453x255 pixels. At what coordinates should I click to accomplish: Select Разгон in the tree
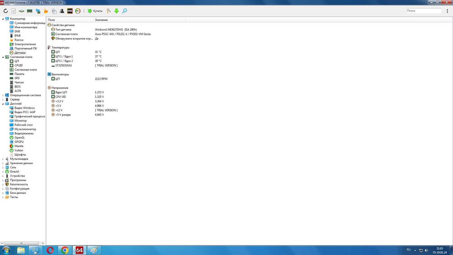coord(19,40)
